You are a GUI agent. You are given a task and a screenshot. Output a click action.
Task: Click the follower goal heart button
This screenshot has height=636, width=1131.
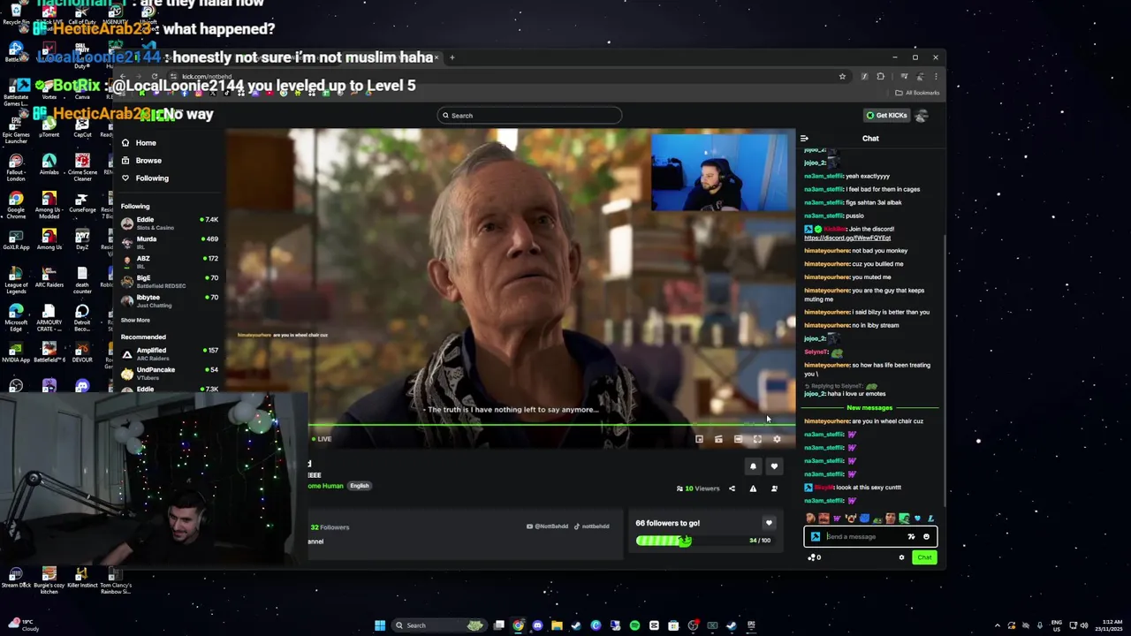pyautogui.click(x=769, y=523)
